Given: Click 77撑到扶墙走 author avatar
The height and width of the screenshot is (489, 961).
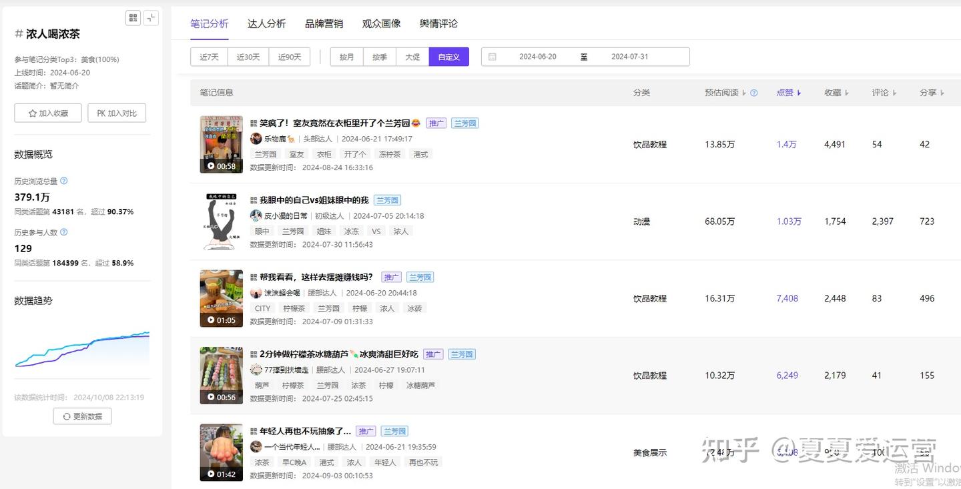Looking at the screenshot, I should [x=256, y=370].
